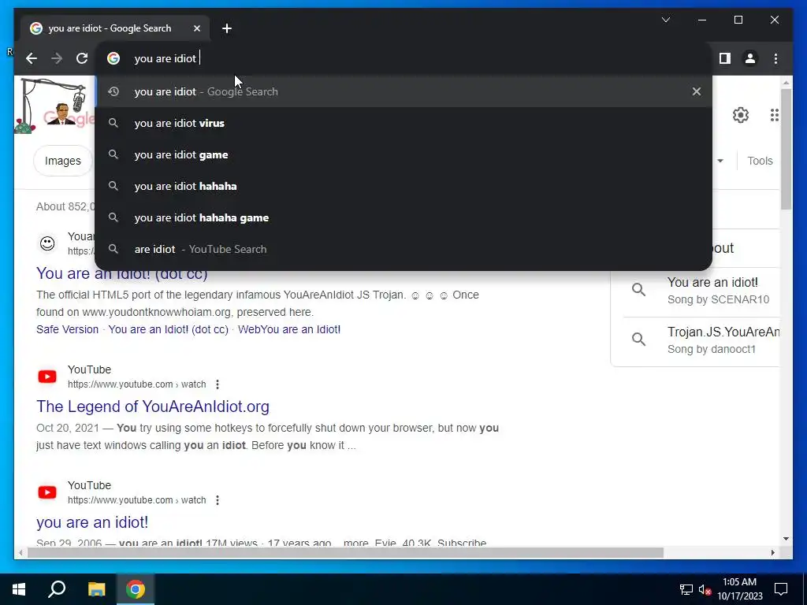Open the Tools search options
Screen dimensions: 807x605
(760, 161)
